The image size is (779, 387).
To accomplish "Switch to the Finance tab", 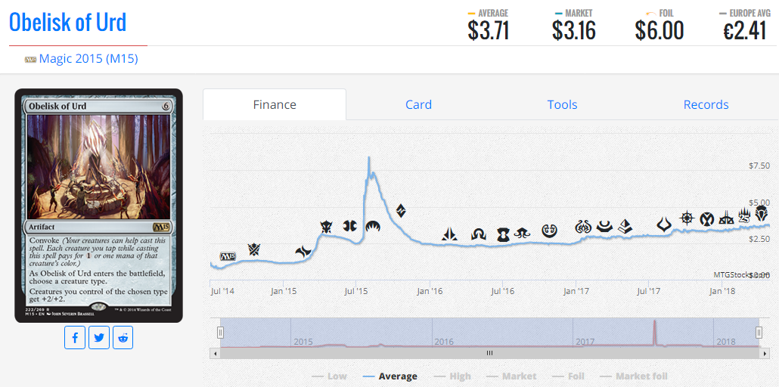I will coord(275,105).
